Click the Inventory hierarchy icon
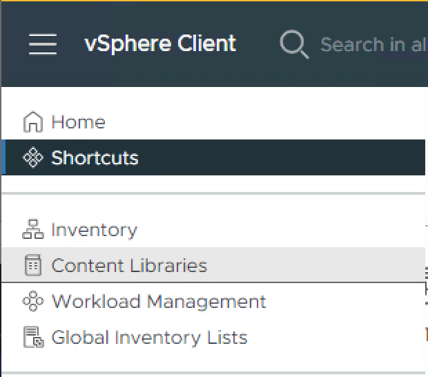 coord(33,230)
